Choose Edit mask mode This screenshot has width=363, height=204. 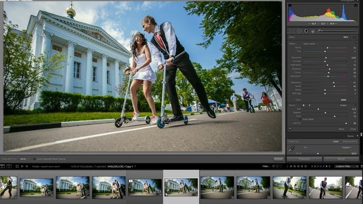tap(354, 37)
